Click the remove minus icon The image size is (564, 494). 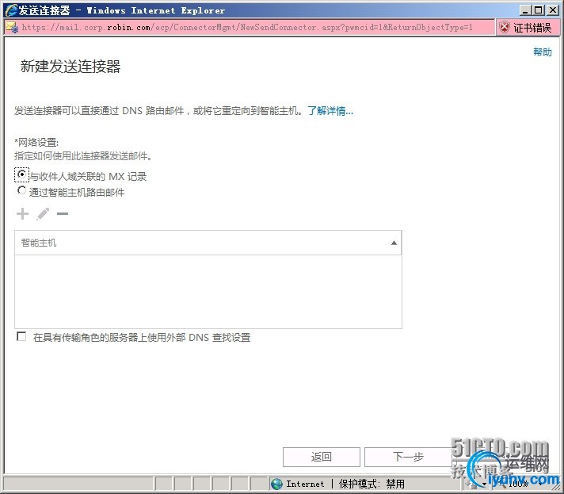point(63,213)
